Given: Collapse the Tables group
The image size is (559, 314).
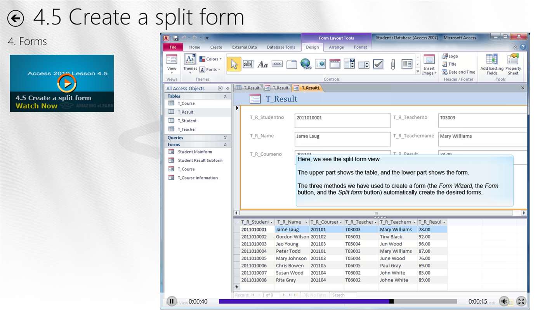Looking at the screenshot, I should [225, 96].
